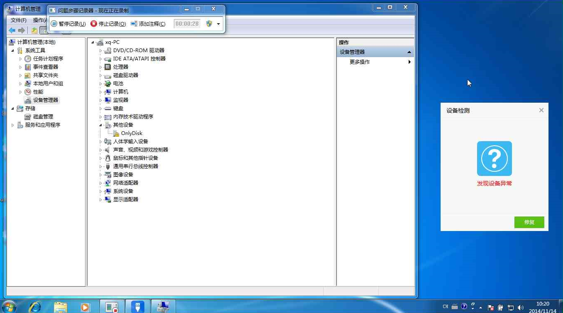Click the forward navigation arrow in Computer Management

point(22,30)
